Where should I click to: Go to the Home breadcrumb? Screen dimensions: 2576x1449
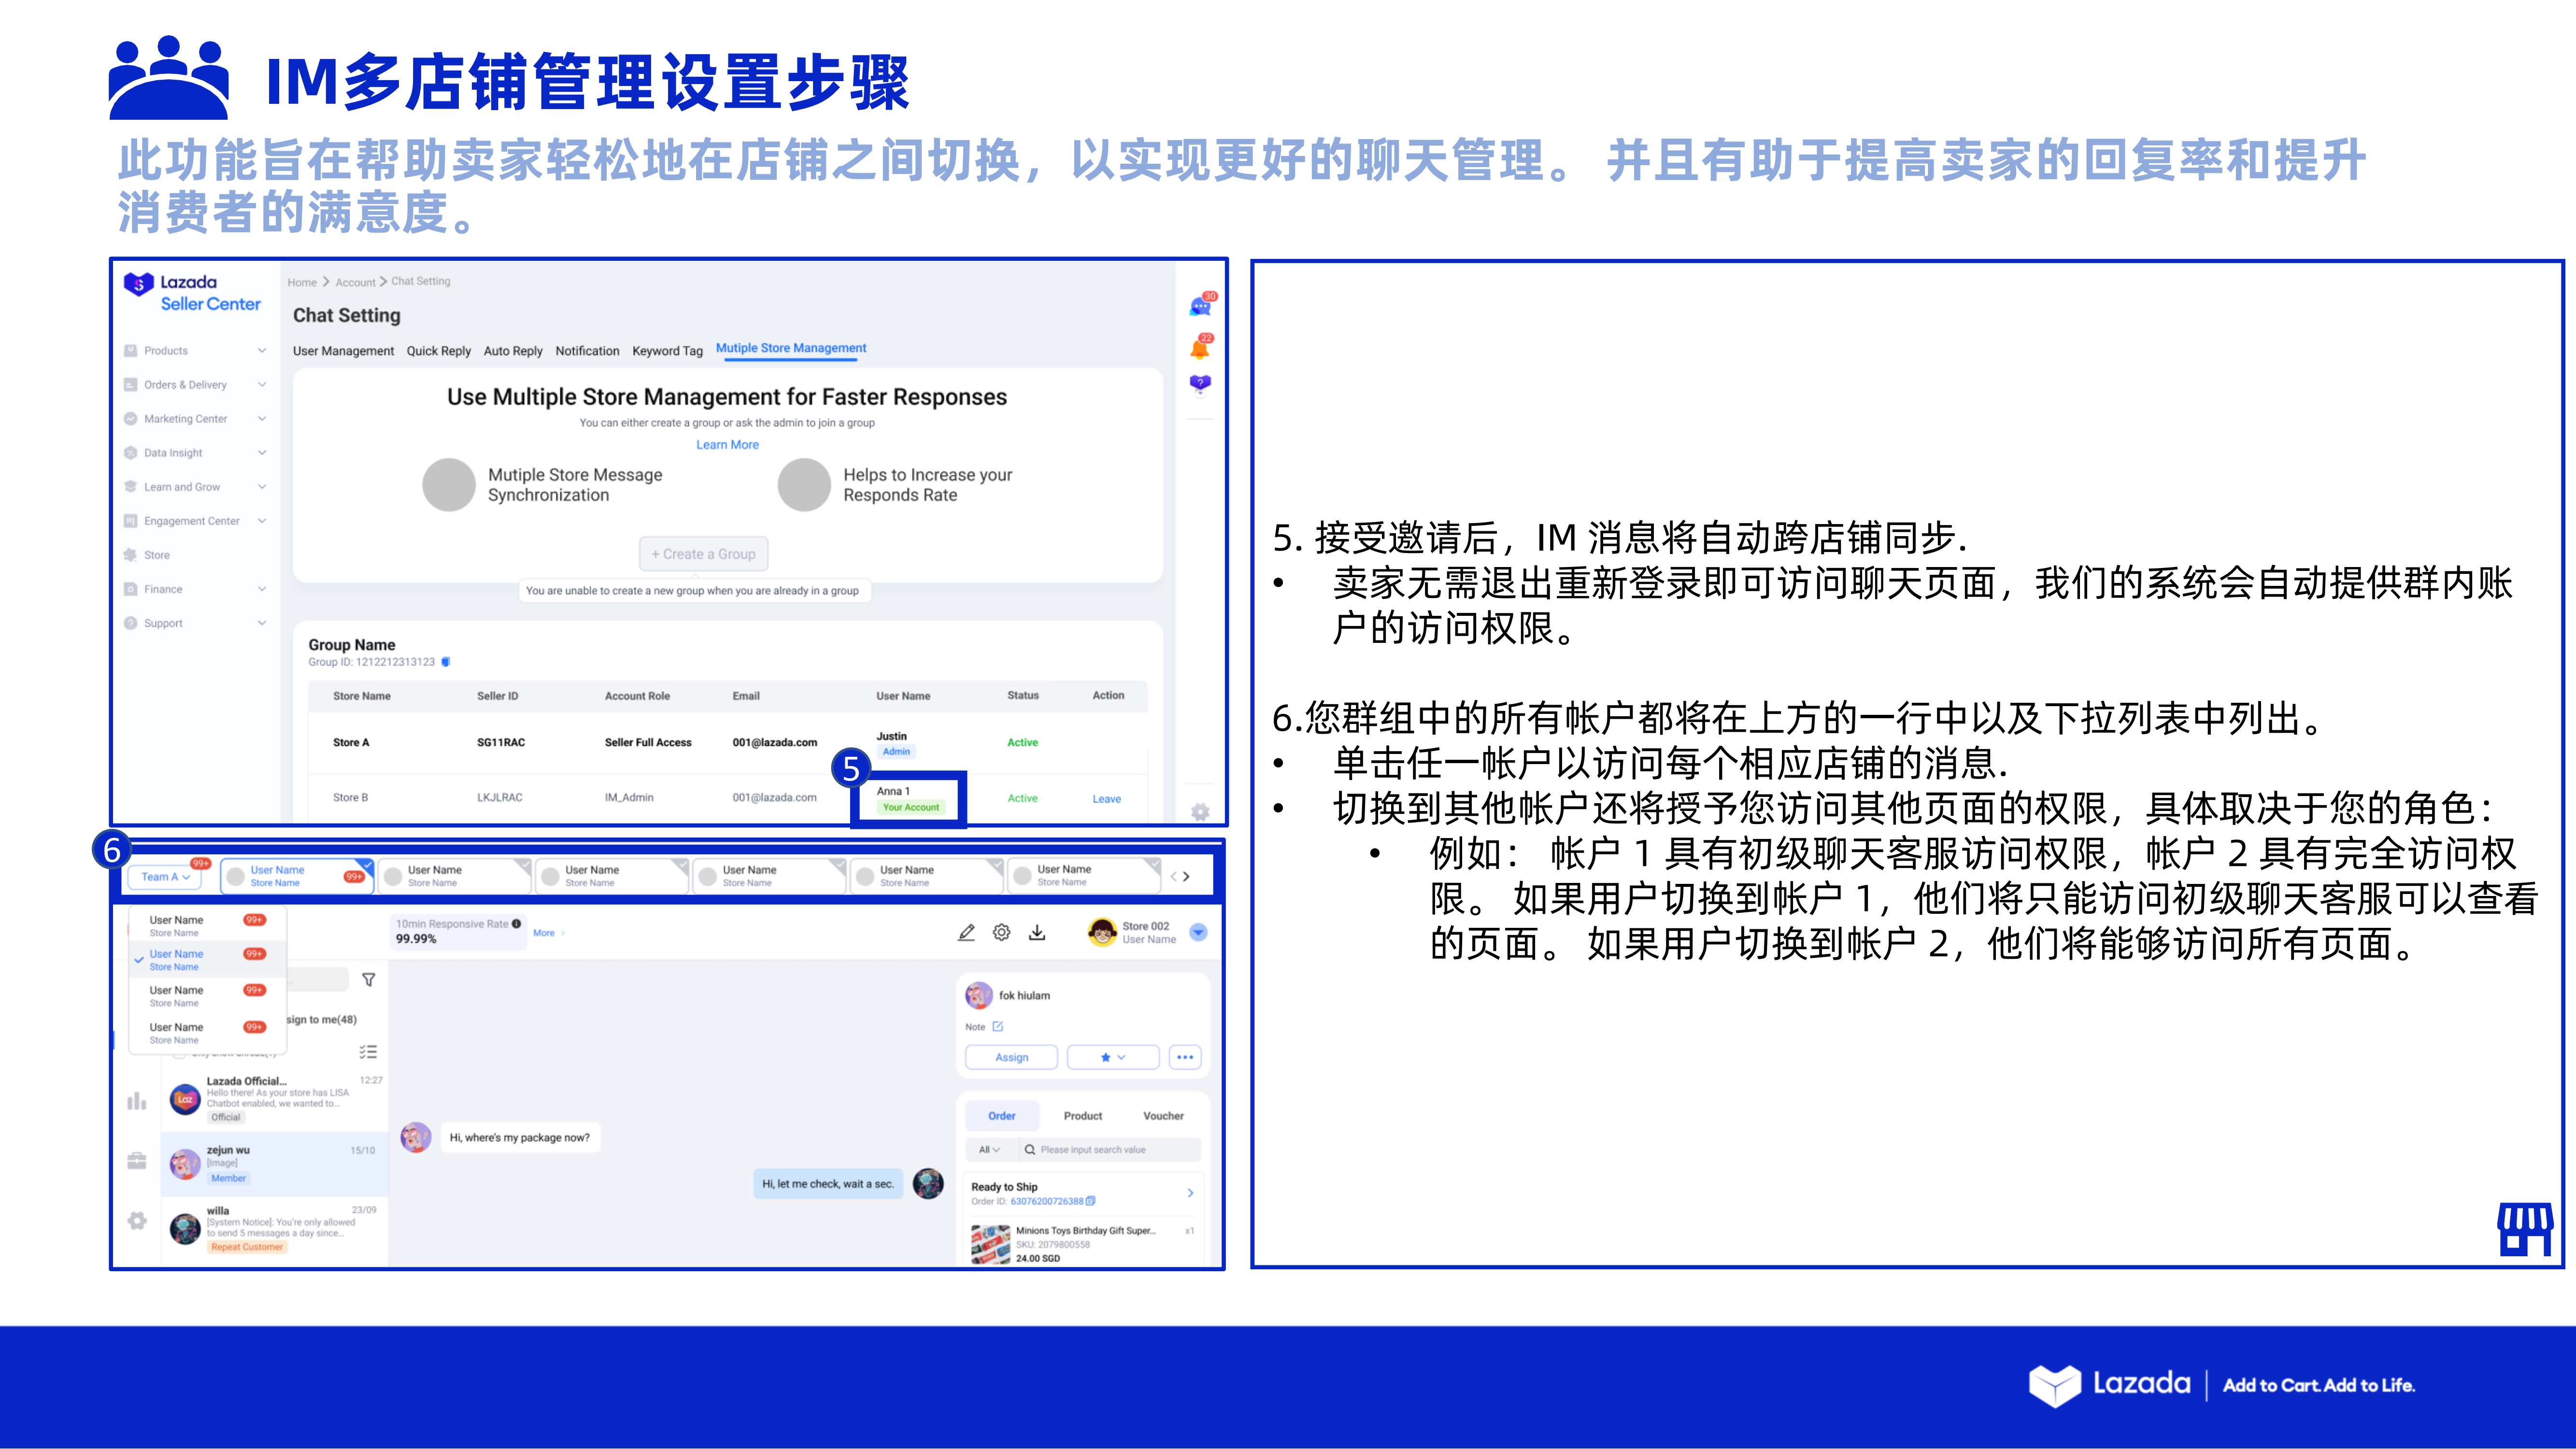[x=302, y=283]
